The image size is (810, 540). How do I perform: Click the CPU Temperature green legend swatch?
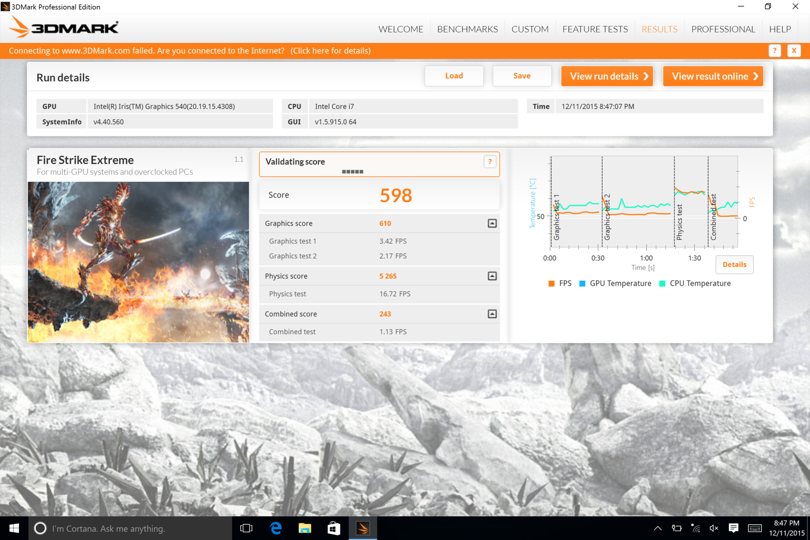click(662, 283)
